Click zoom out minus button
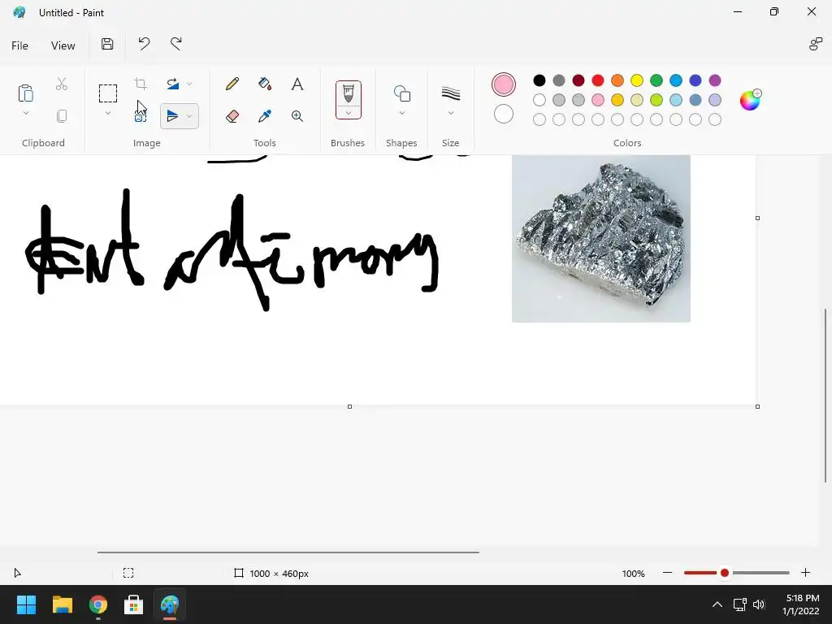The height and width of the screenshot is (624, 832). click(668, 573)
